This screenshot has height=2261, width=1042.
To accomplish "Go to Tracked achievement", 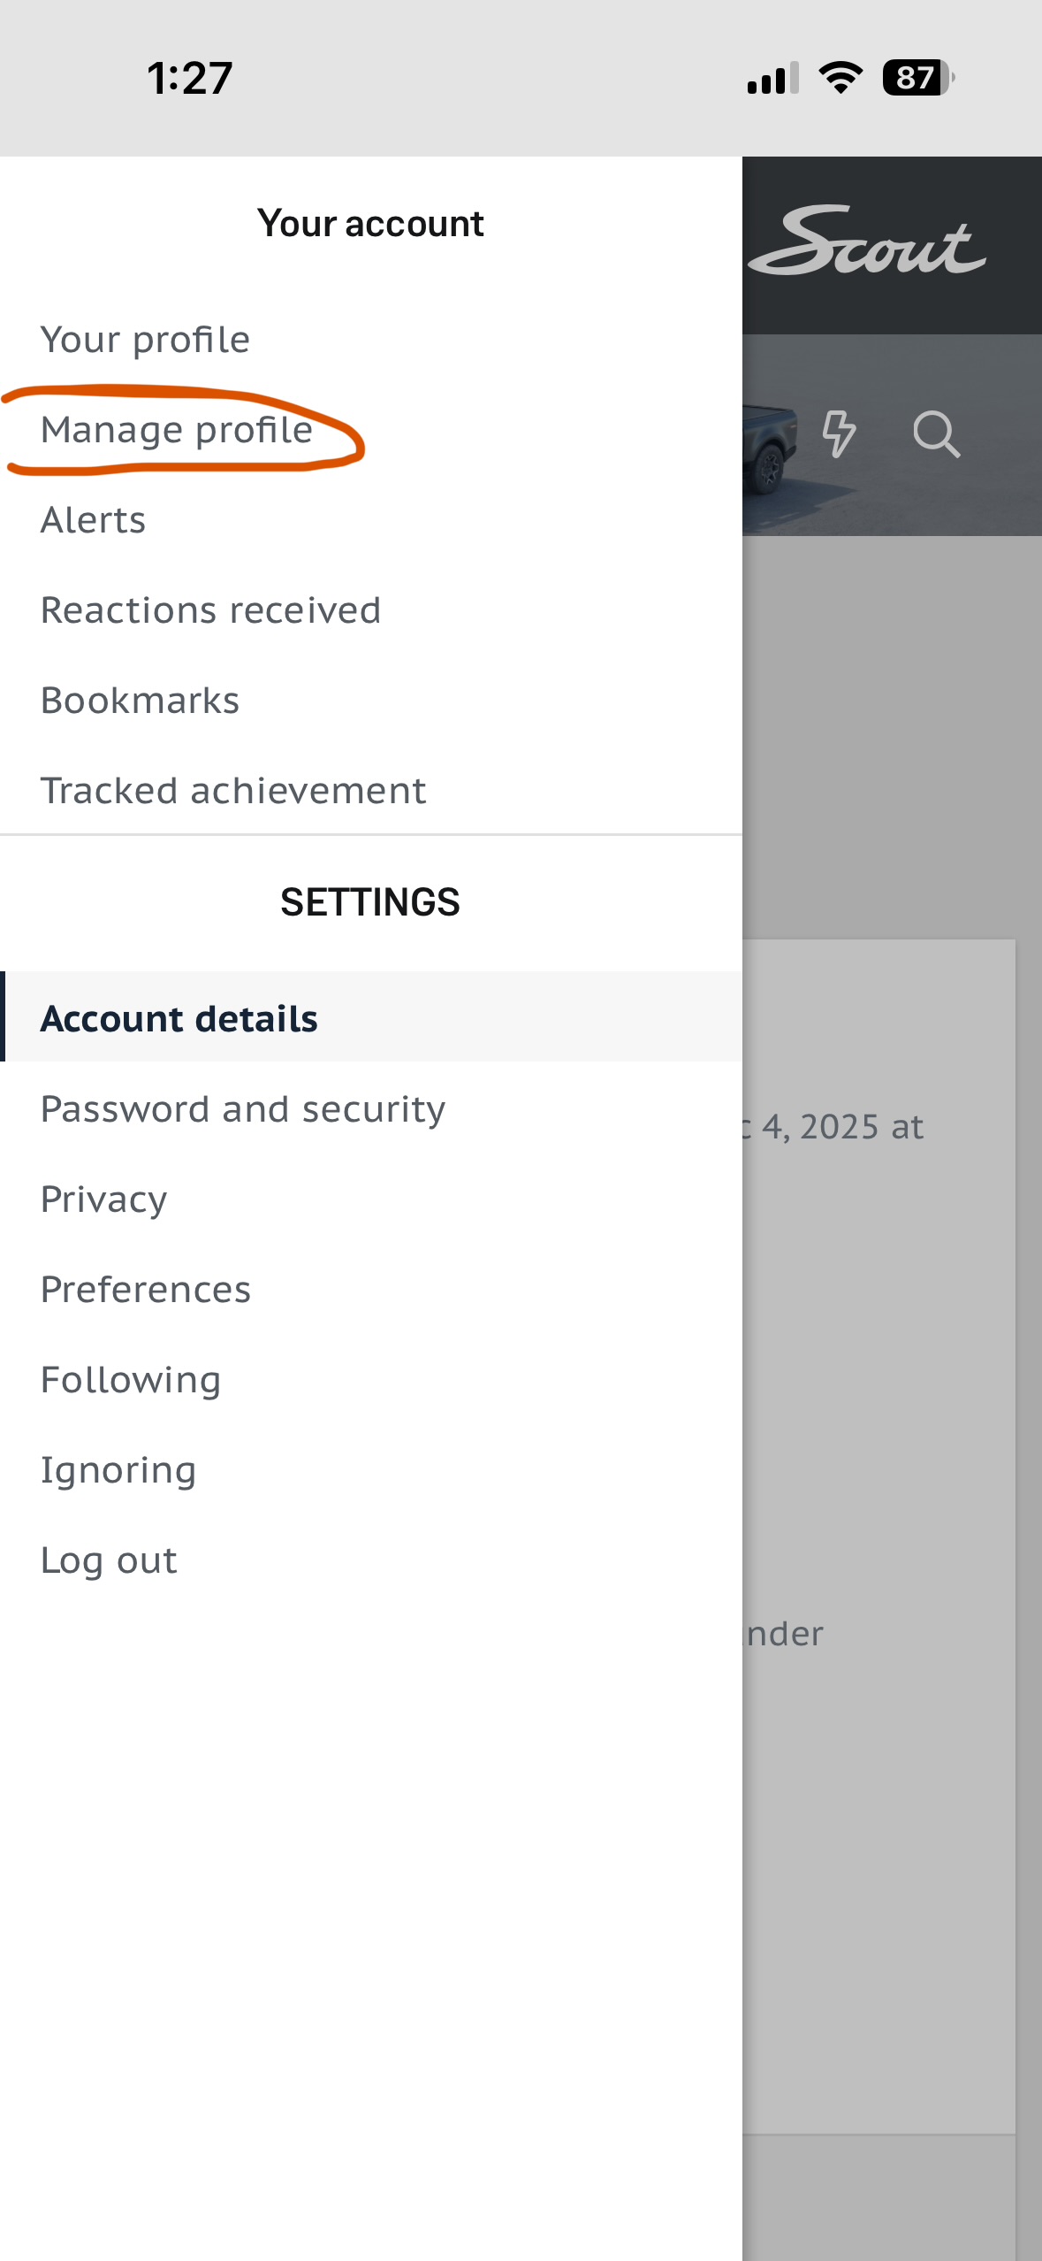I will tap(234, 791).
